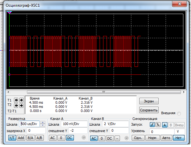Move cursor T1 right with arrow

pos(21,100)
